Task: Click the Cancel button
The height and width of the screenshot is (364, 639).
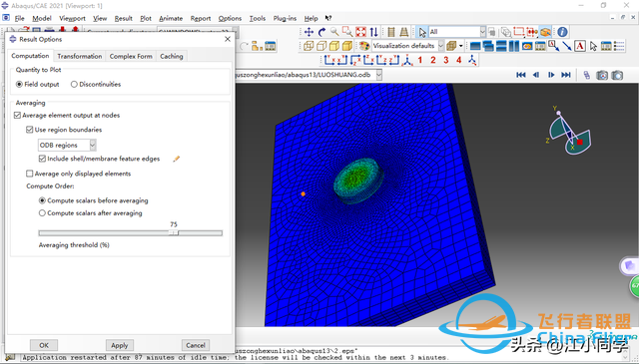Action: 196,345
